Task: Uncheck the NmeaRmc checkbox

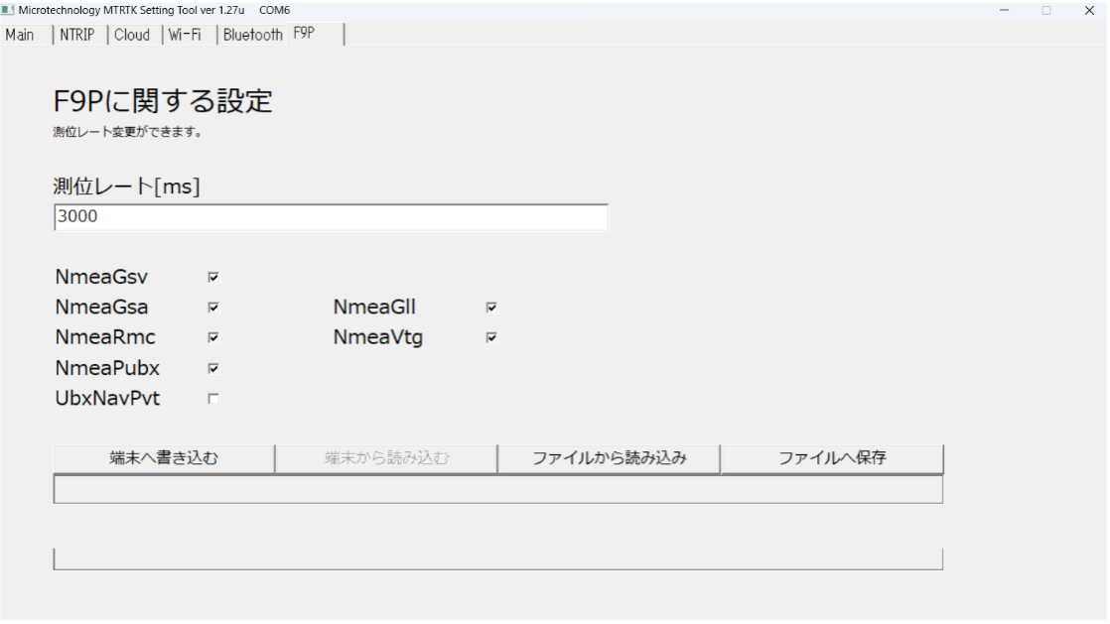Action: (x=211, y=337)
